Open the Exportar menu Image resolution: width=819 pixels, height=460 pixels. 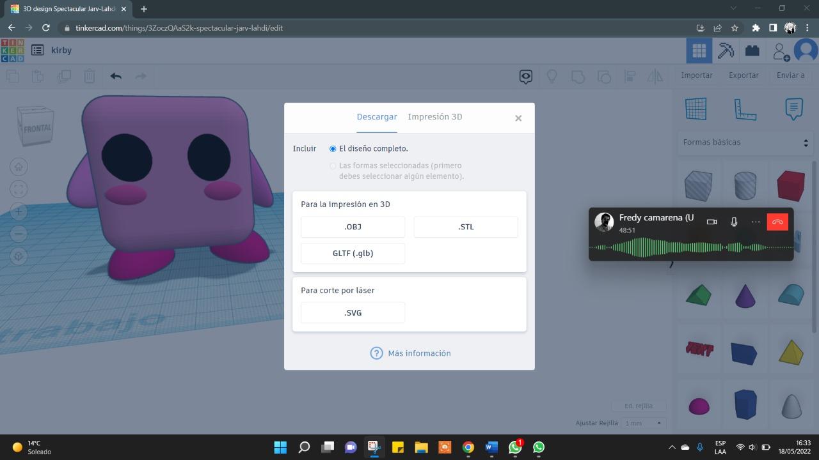pos(743,75)
